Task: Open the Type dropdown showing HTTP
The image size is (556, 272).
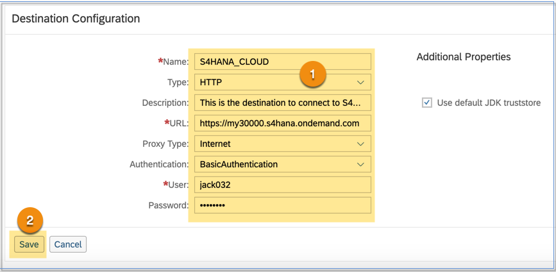Action: pyautogui.click(x=283, y=82)
